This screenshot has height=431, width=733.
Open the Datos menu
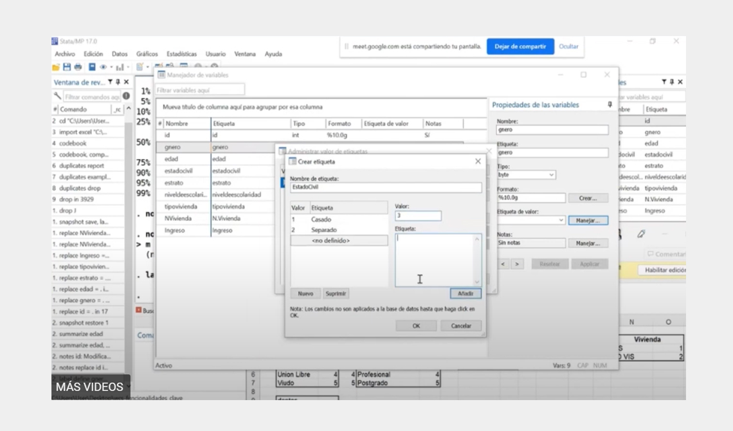[120, 54]
